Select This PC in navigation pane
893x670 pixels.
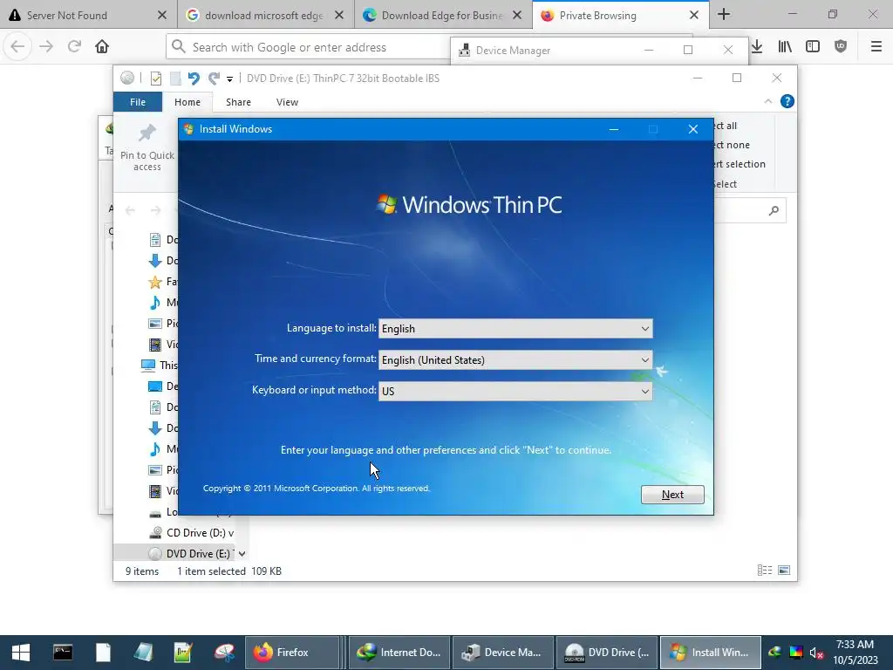[x=160, y=366]
